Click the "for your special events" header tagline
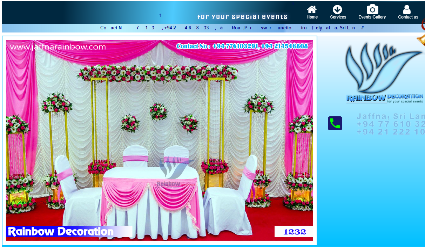 [x=242, y=17]
